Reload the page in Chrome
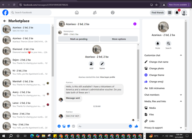The image size is (192, 139). (14, 5)
